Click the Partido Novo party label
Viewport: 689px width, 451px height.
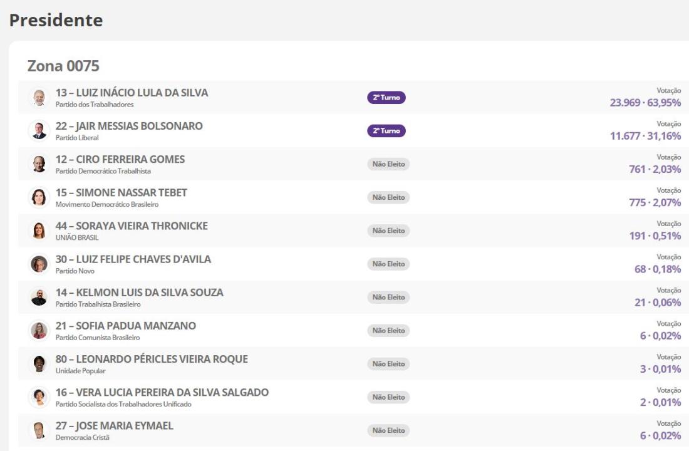tap(75, 271)
